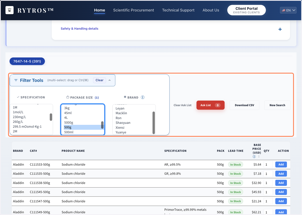Click the GR, ≥99.8% specification cell
302x215 pixels.
pyautogui.click(x=172, y=174)
